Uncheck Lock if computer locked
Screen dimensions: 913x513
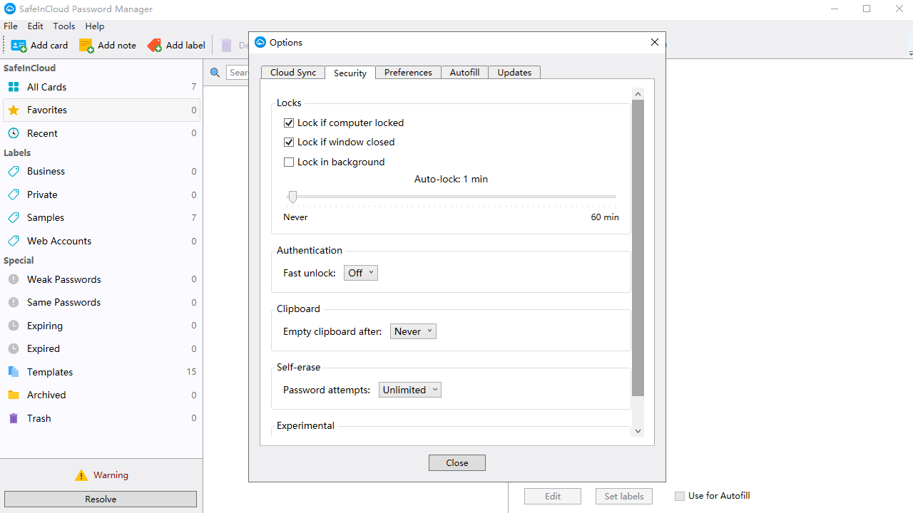[289, 123]
